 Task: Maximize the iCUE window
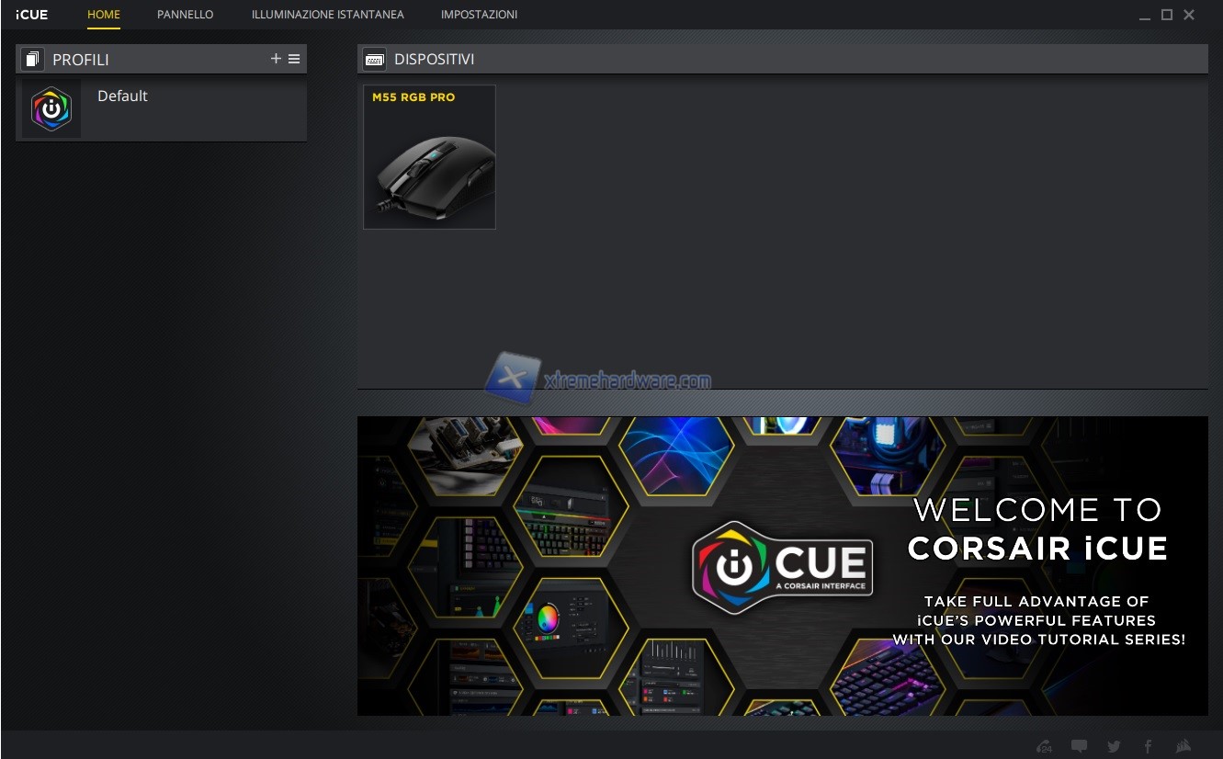click(1167, 15)
